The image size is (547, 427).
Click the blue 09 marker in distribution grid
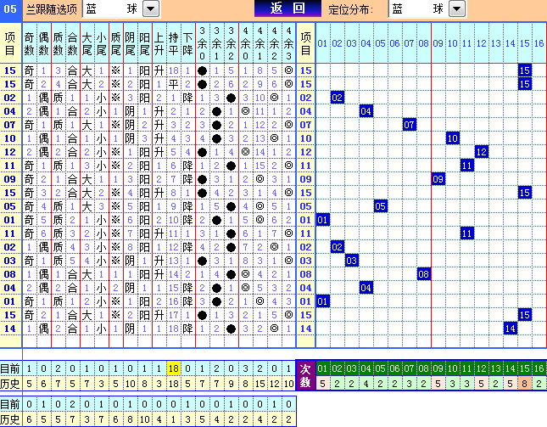pyautogui.click(x=438, y=179)
